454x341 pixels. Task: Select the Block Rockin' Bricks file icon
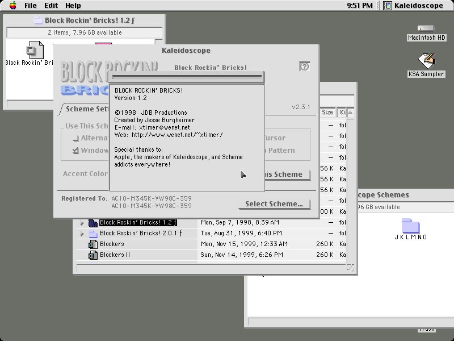coord(35,50)
